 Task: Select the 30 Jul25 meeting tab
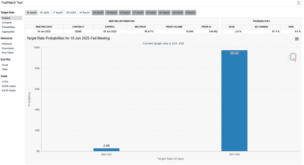point(44,12)
